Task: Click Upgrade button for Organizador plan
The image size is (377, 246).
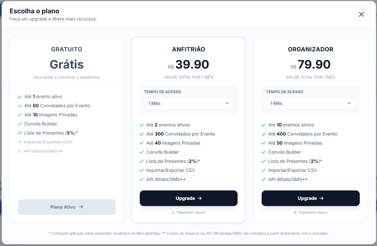Action: click(310, 198)
